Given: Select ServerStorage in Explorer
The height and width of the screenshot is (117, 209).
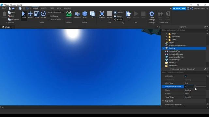Looking at the screenshot, I should pyautogui.click(x=174, y=60).
